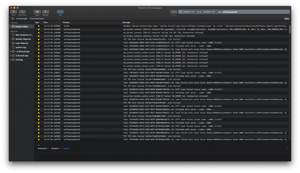
Task: Click the System Reports folder icon
Action: [x=13, y=39]
